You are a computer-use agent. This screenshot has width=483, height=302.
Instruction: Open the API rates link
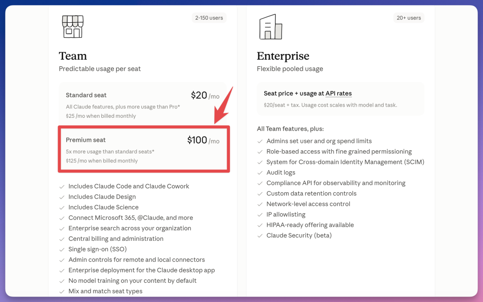[x=339, y=93]
